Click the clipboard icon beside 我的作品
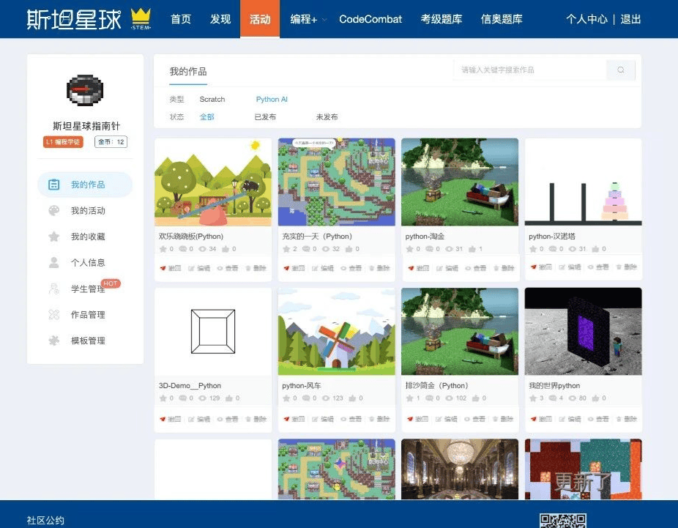 (x=54, y=185)
